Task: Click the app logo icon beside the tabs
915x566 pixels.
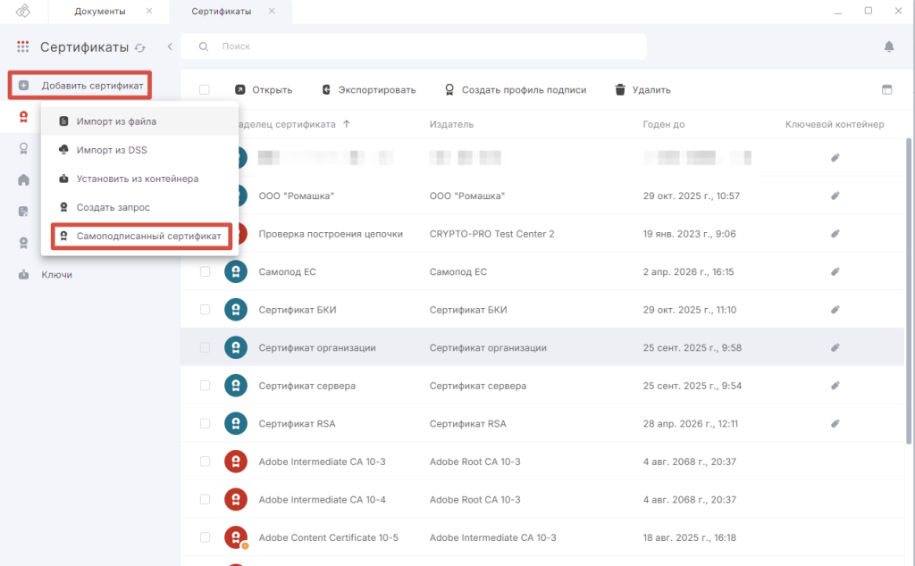Action: [x=22, y=11]
